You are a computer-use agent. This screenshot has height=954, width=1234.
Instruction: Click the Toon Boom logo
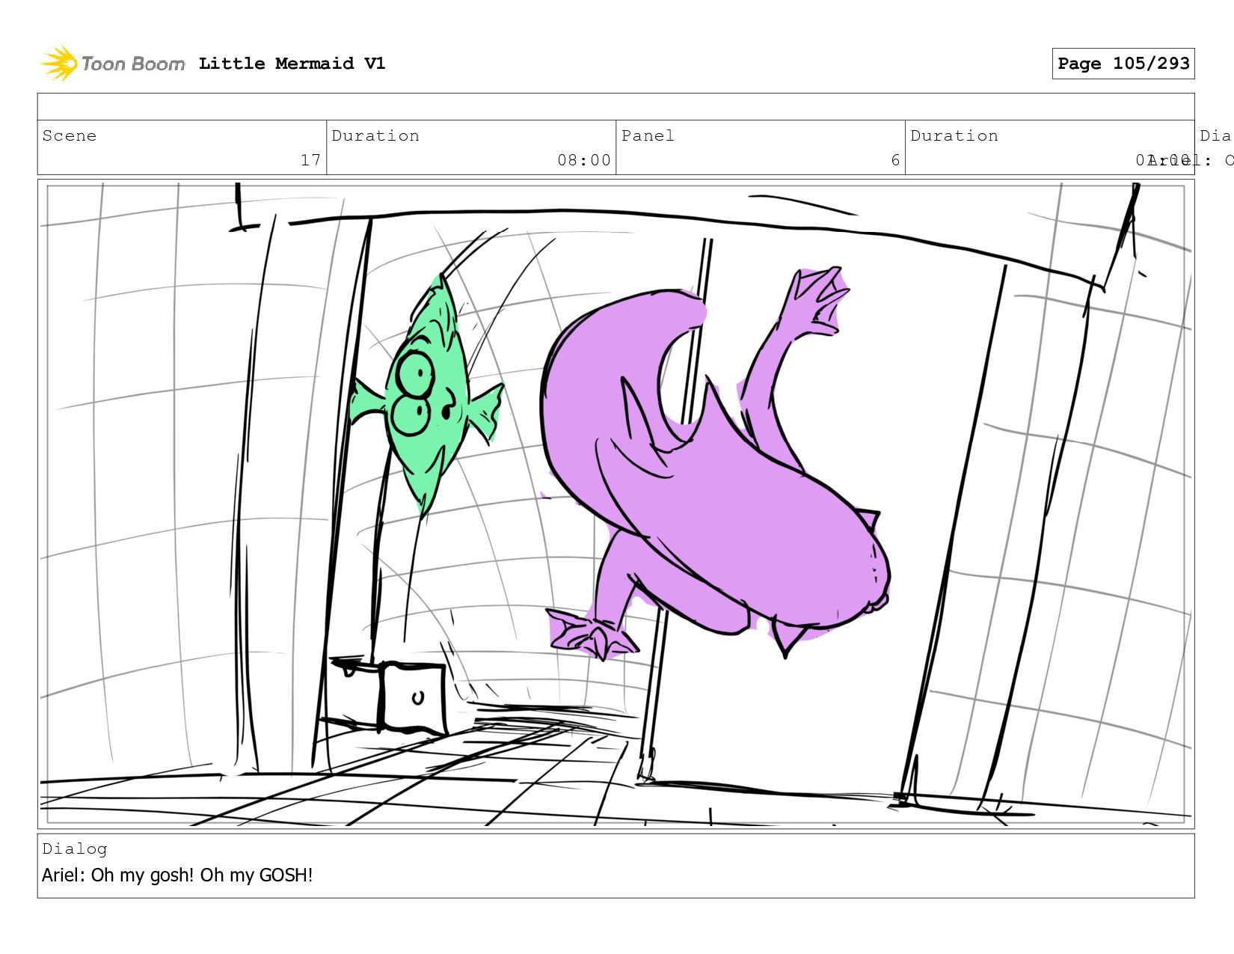pyautogui.click(x=112, y=64)
